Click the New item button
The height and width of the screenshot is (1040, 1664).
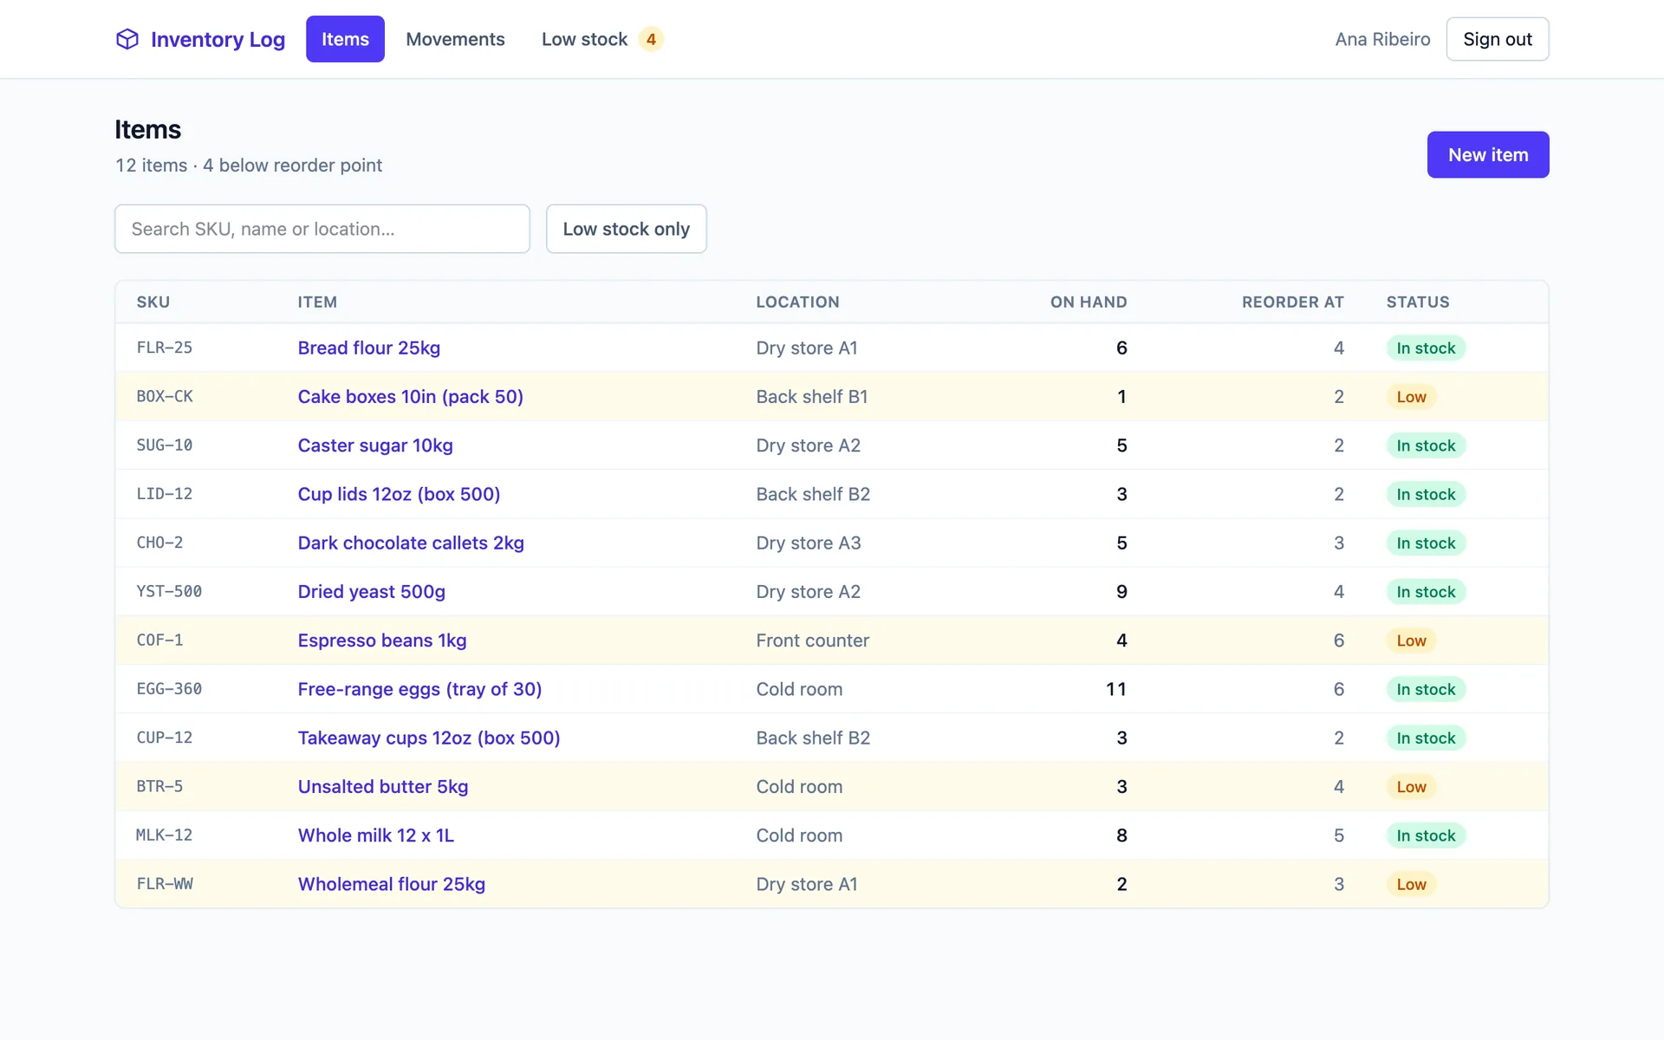(1487, 154)
